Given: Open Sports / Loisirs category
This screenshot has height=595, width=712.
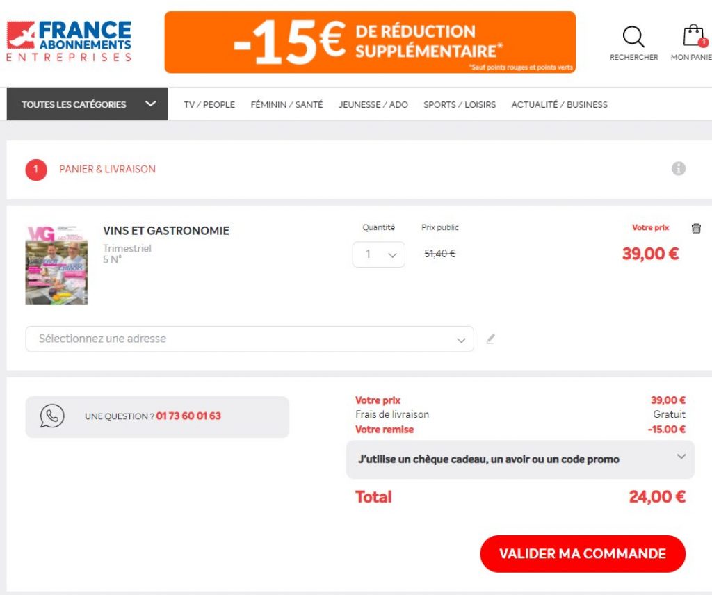Looking at the screenshot, I should click(x=460, y=104).
